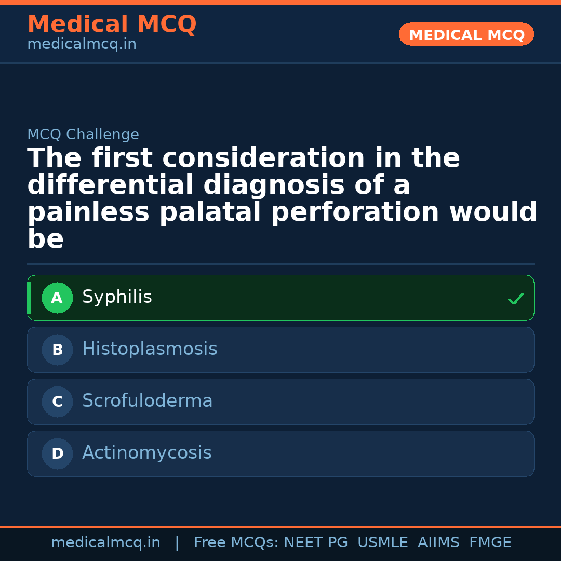Click the Medical MCQ header title

pyautogui.click(x=112, y=24)
